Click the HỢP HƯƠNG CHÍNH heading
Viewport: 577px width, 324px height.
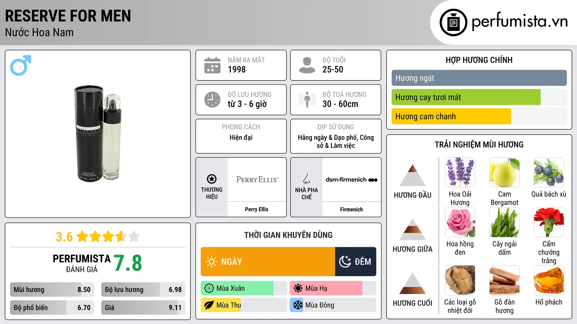pyautogui.click(x=479, y=60)
